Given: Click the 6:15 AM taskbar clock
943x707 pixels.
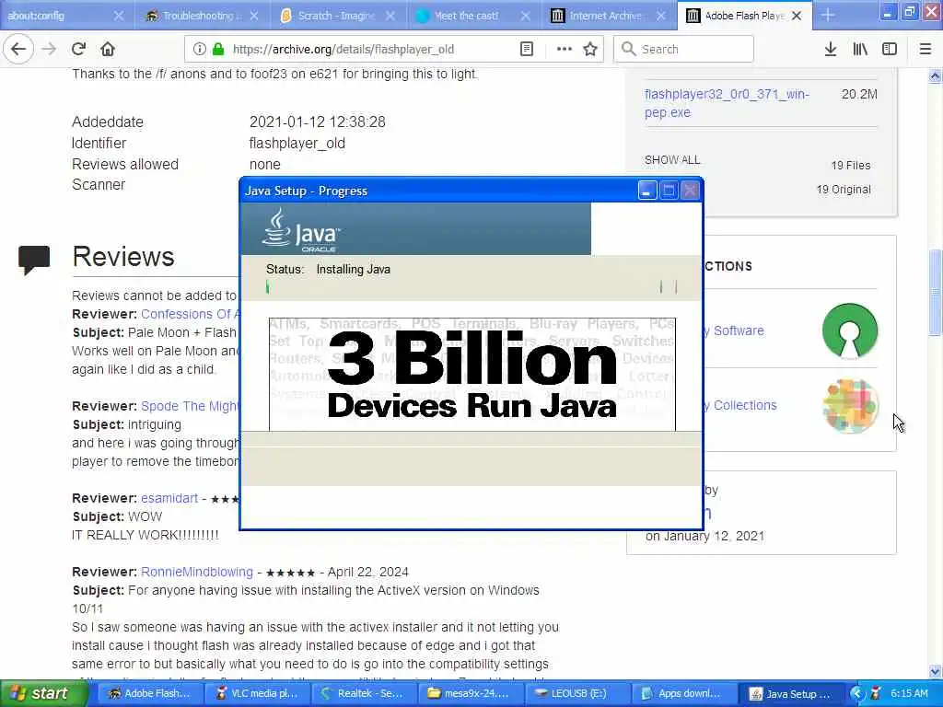Looking at the screenshot, I should tap(909, 693).
